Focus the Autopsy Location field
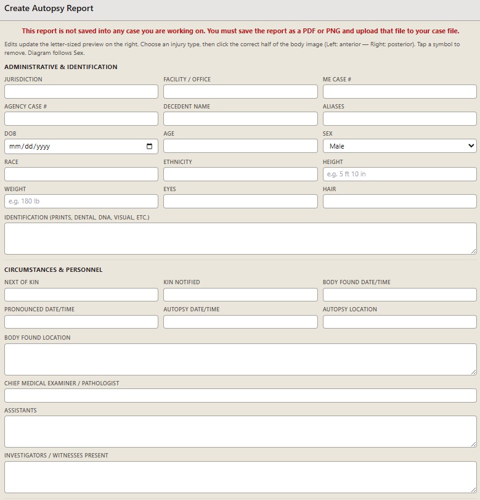The height and width of the screenshot is (500, 480). (400, 322)
